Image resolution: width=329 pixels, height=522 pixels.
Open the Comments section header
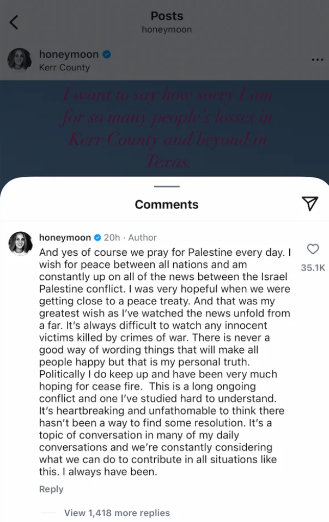pos(166,204)
